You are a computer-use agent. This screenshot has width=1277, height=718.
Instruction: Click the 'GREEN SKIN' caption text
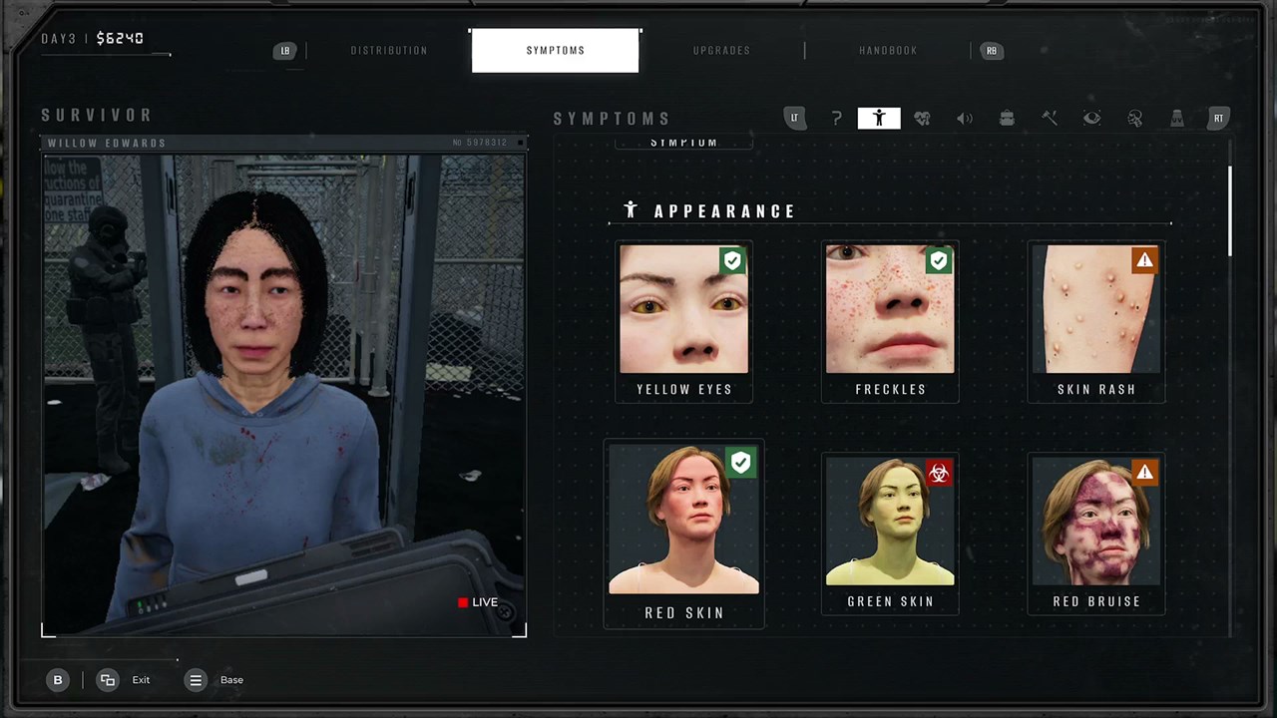890,601
